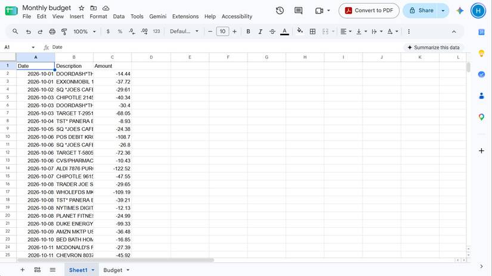Image resolution: width=492 pixels, height=276 pixels.
Task: Decrease font size with minus
Action: pyautogui.click(x=211, y=32)
